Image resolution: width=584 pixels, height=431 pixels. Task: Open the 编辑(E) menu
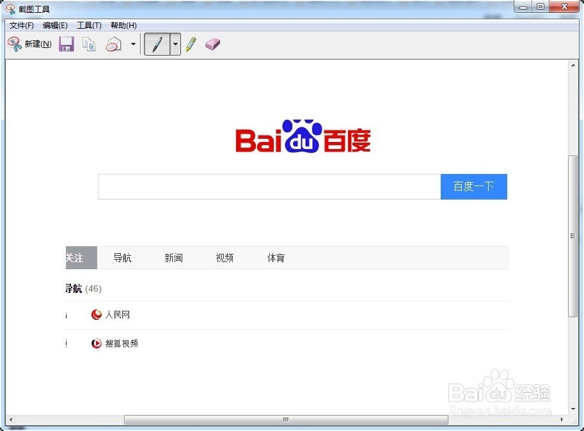55,26
